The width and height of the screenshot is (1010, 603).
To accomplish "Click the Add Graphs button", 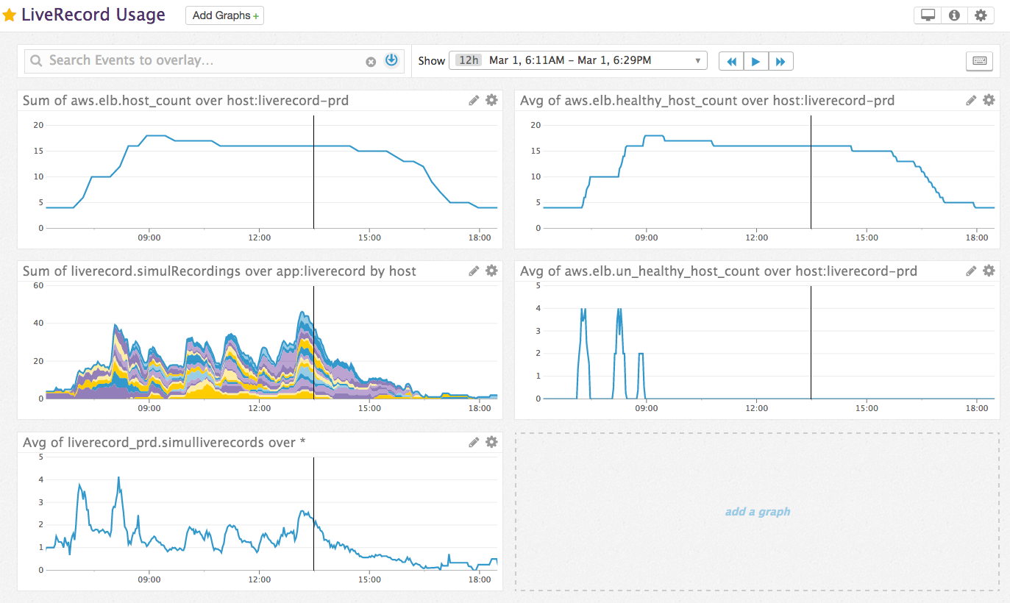I will [224, 15].
